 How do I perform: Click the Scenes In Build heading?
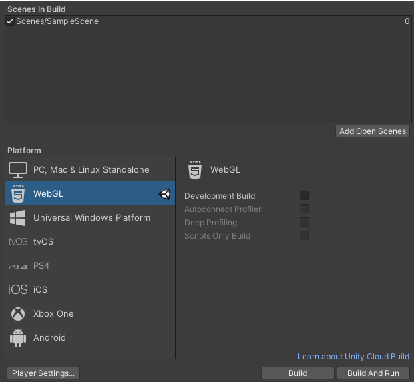(37, 9)
